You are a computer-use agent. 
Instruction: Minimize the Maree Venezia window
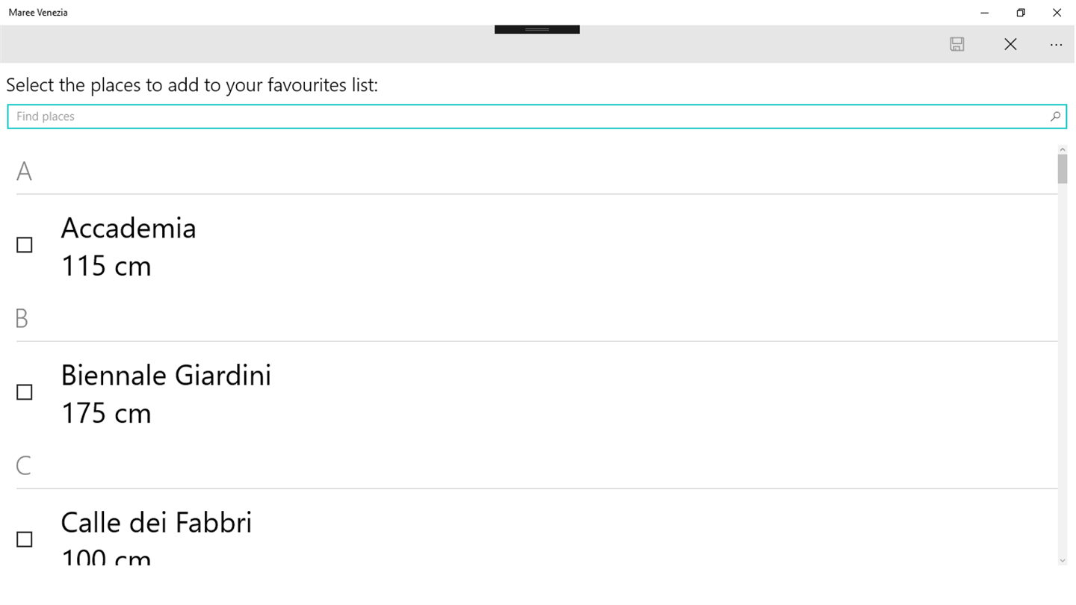[x=985, y=13]
